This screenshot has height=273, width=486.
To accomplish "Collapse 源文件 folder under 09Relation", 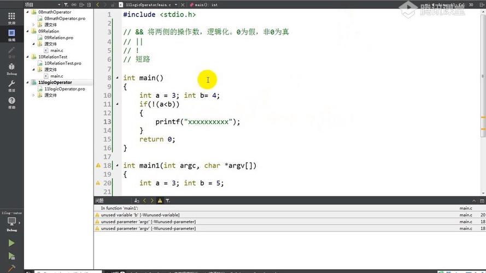I will (x=33, y=44).
